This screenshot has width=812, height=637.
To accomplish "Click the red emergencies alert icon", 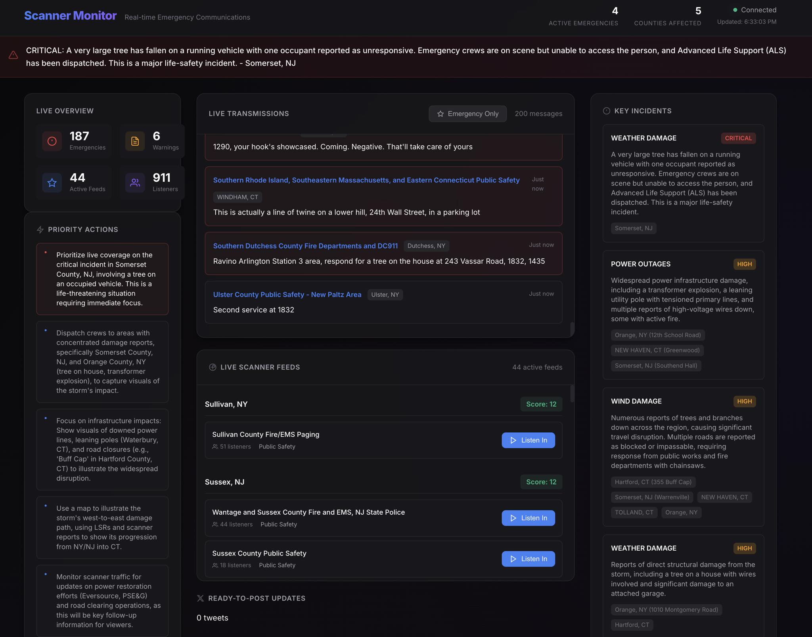I will tap(52, 141).
